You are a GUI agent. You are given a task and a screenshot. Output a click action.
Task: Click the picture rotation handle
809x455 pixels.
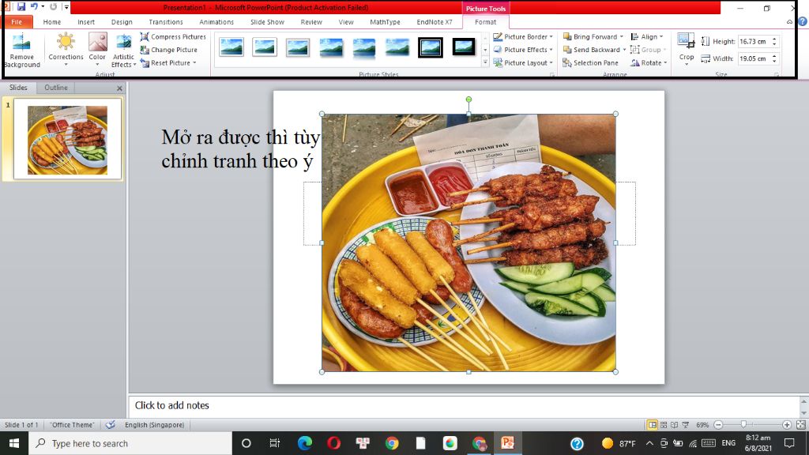(x=468, y=99)
